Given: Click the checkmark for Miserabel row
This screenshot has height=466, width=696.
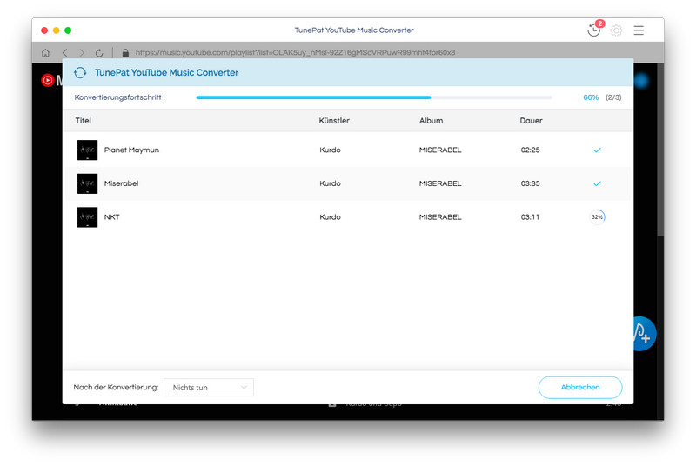Looking at the screenshot, I should click(597, 183).
